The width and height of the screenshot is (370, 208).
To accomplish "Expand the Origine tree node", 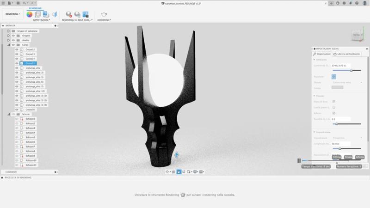I will pos(8,36).
